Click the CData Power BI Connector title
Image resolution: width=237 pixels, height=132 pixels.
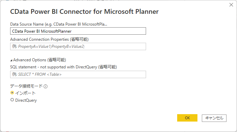pyautogui.click(x=84, y=11)
